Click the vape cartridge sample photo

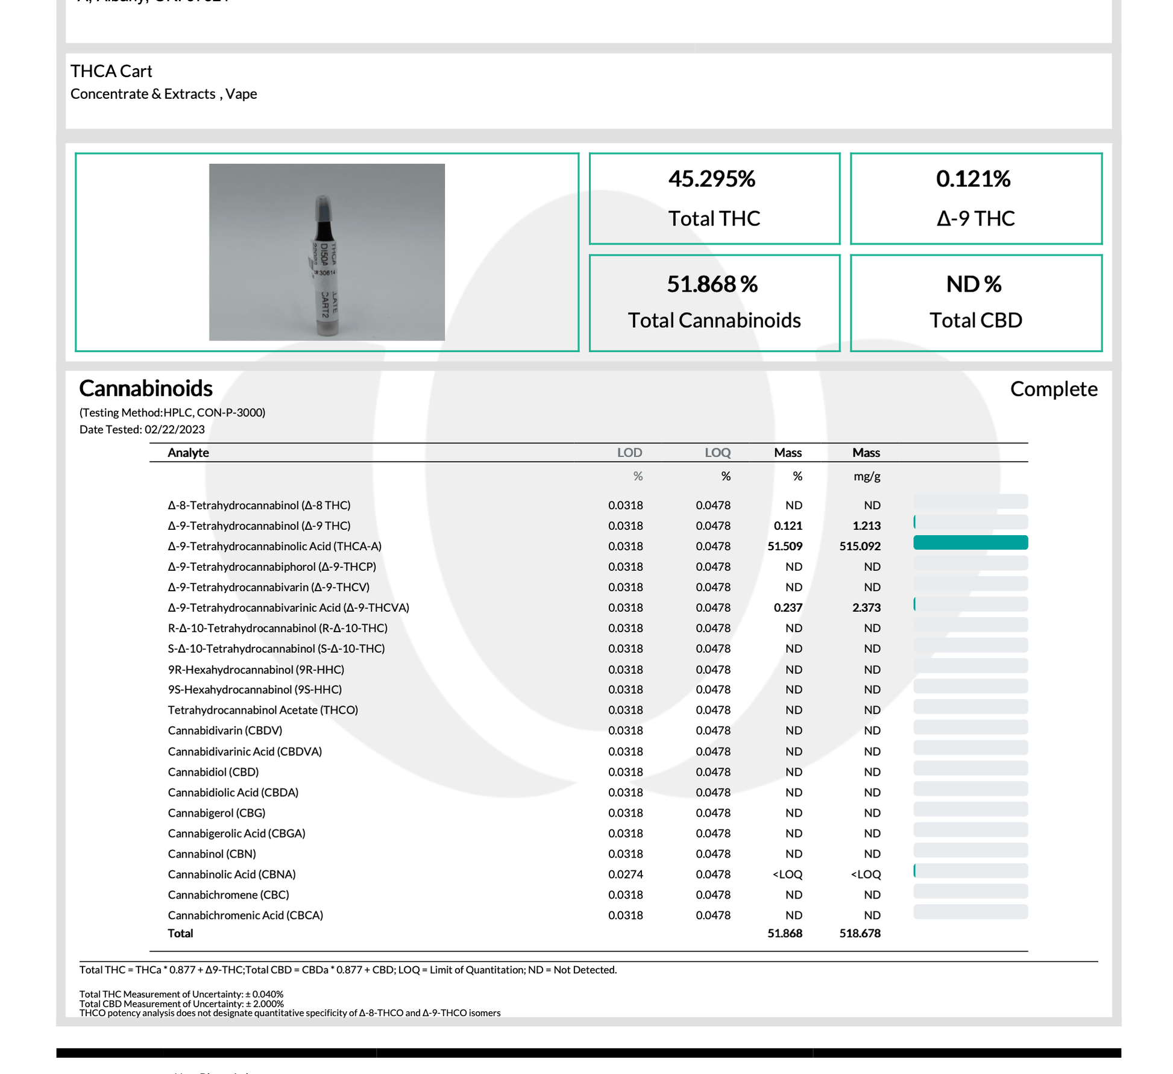click(327, 252)
